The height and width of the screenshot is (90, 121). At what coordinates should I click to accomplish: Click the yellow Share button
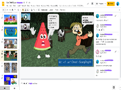(111, 4)
